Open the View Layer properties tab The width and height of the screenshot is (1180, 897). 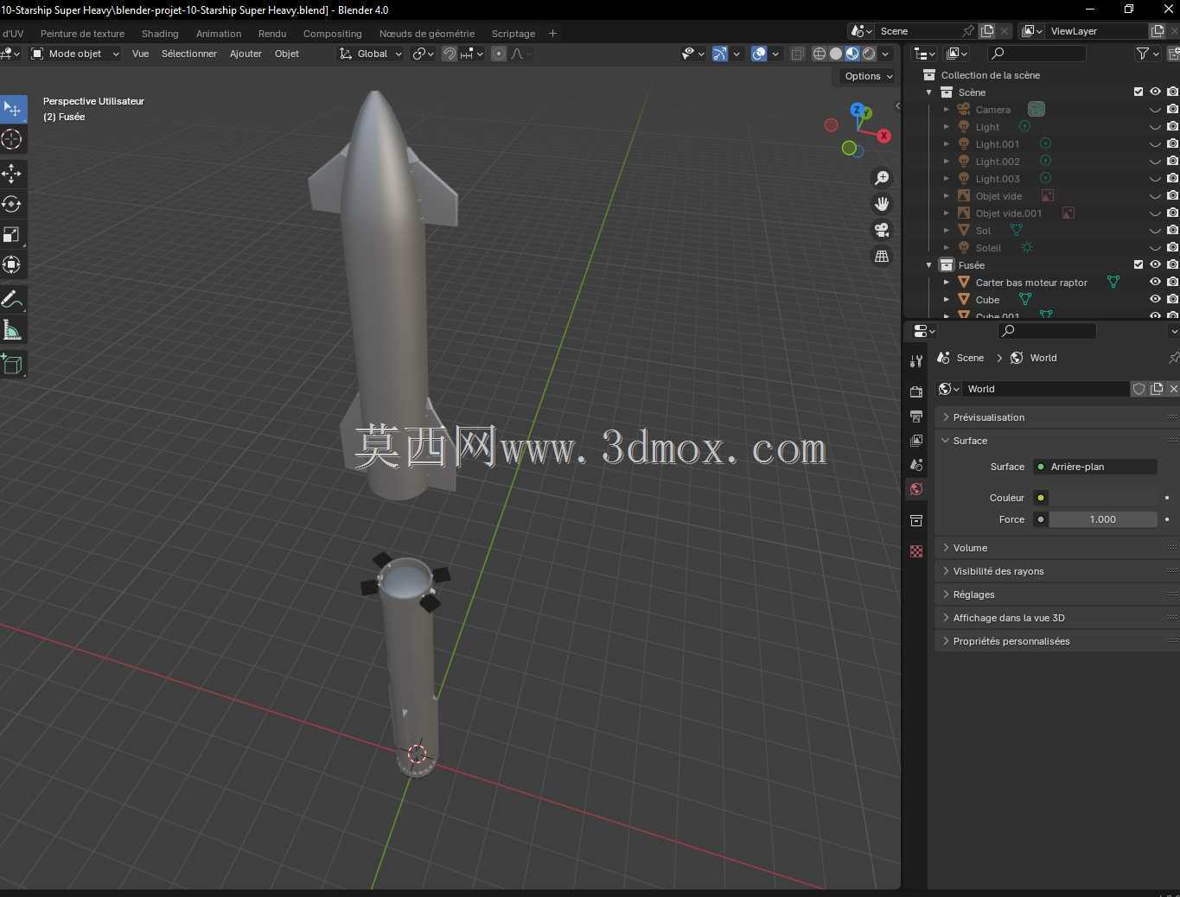click(916, 440)
